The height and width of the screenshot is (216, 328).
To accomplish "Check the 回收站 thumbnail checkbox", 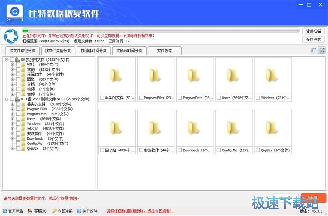I will pyautogui.click(x=102, y=150).
